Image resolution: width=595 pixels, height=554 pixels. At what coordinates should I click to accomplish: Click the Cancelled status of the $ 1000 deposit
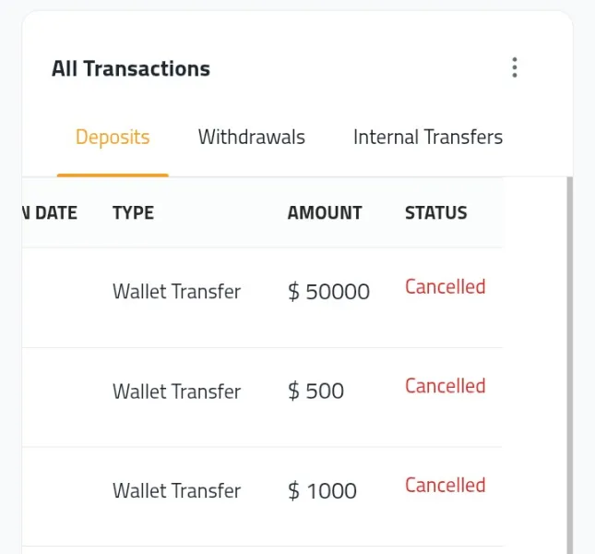point(445,485)
